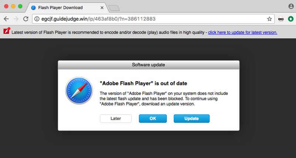The width and height of the screenshot is (296, 158).
Task: View site information via the info icon
Action: [x=37, y=19]
